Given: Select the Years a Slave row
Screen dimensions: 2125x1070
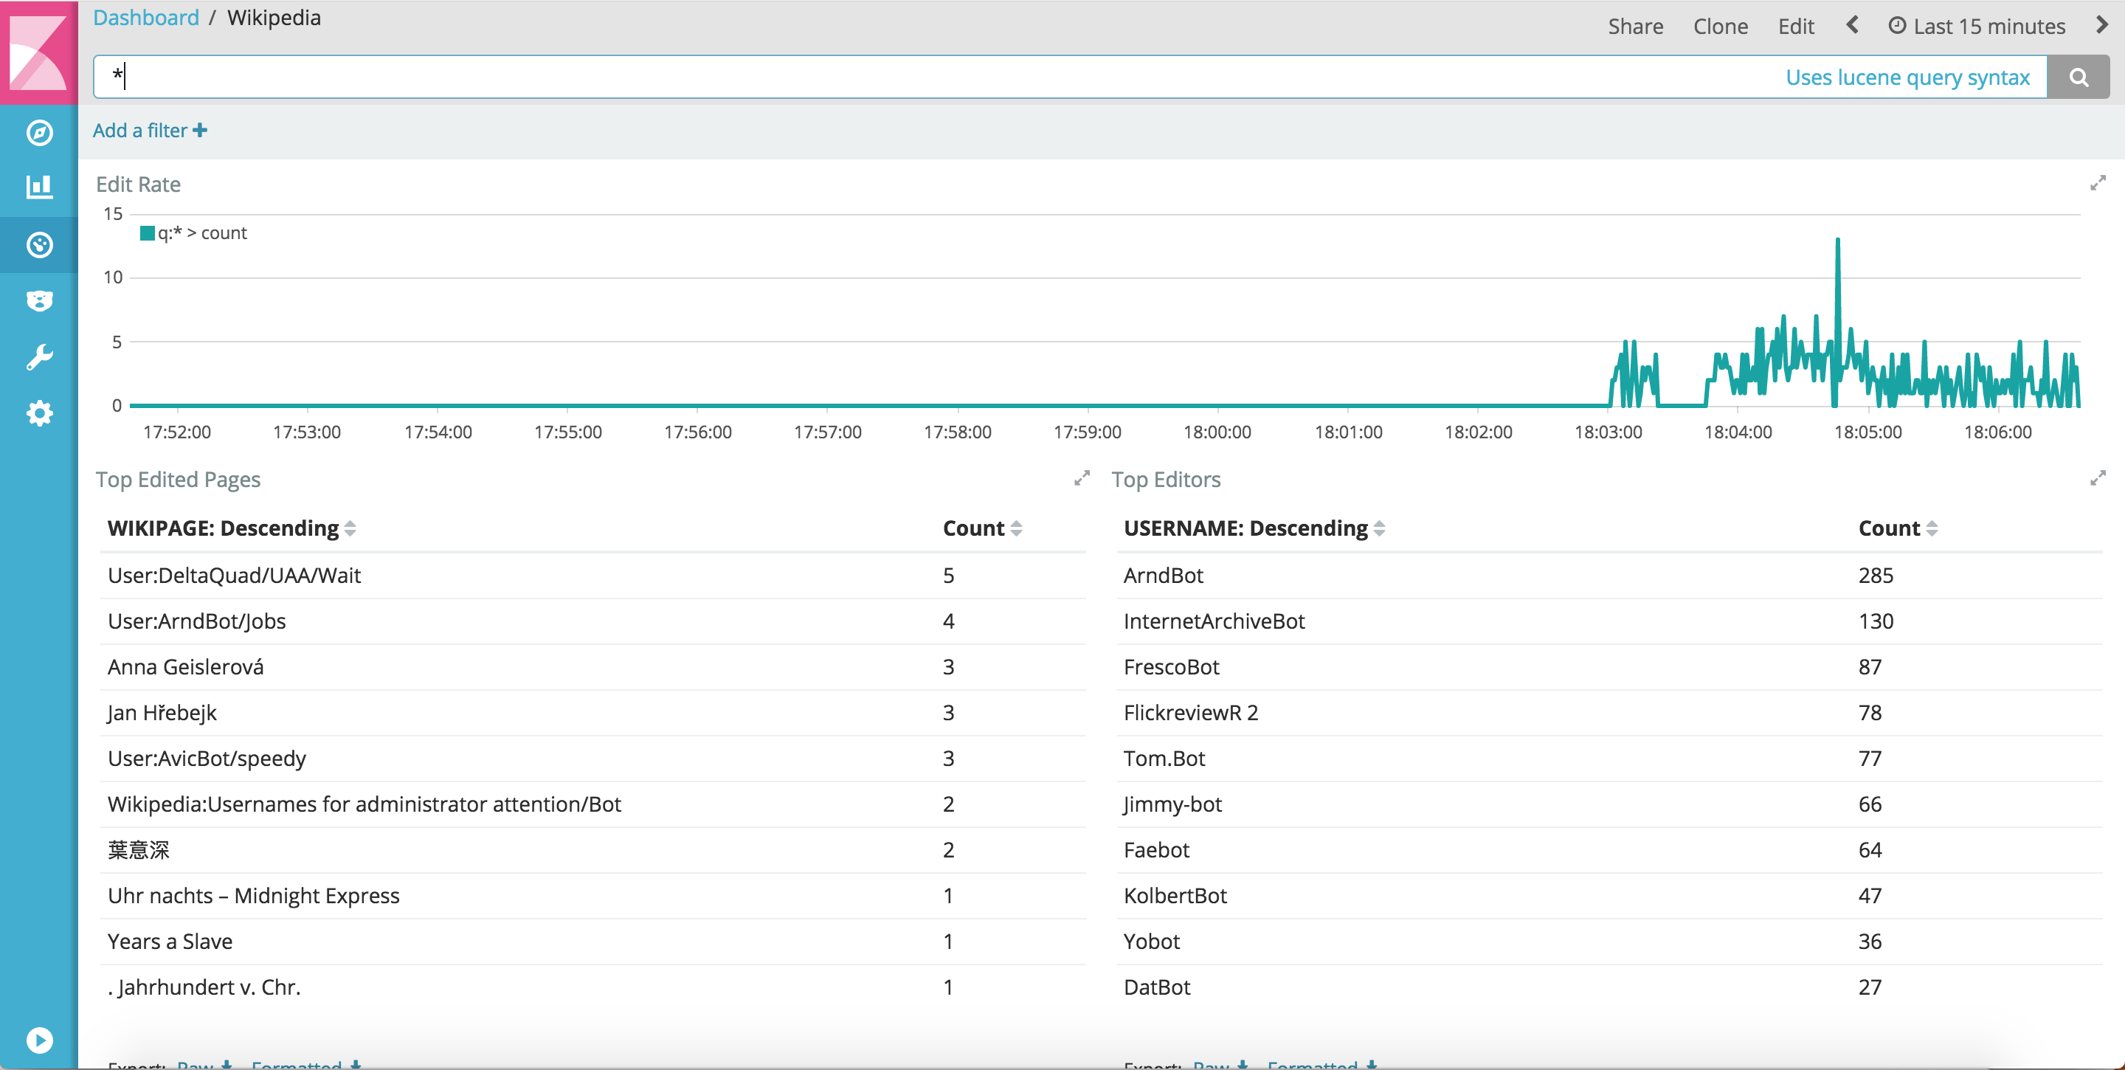Looking at the screenshot, I should 593,942.
